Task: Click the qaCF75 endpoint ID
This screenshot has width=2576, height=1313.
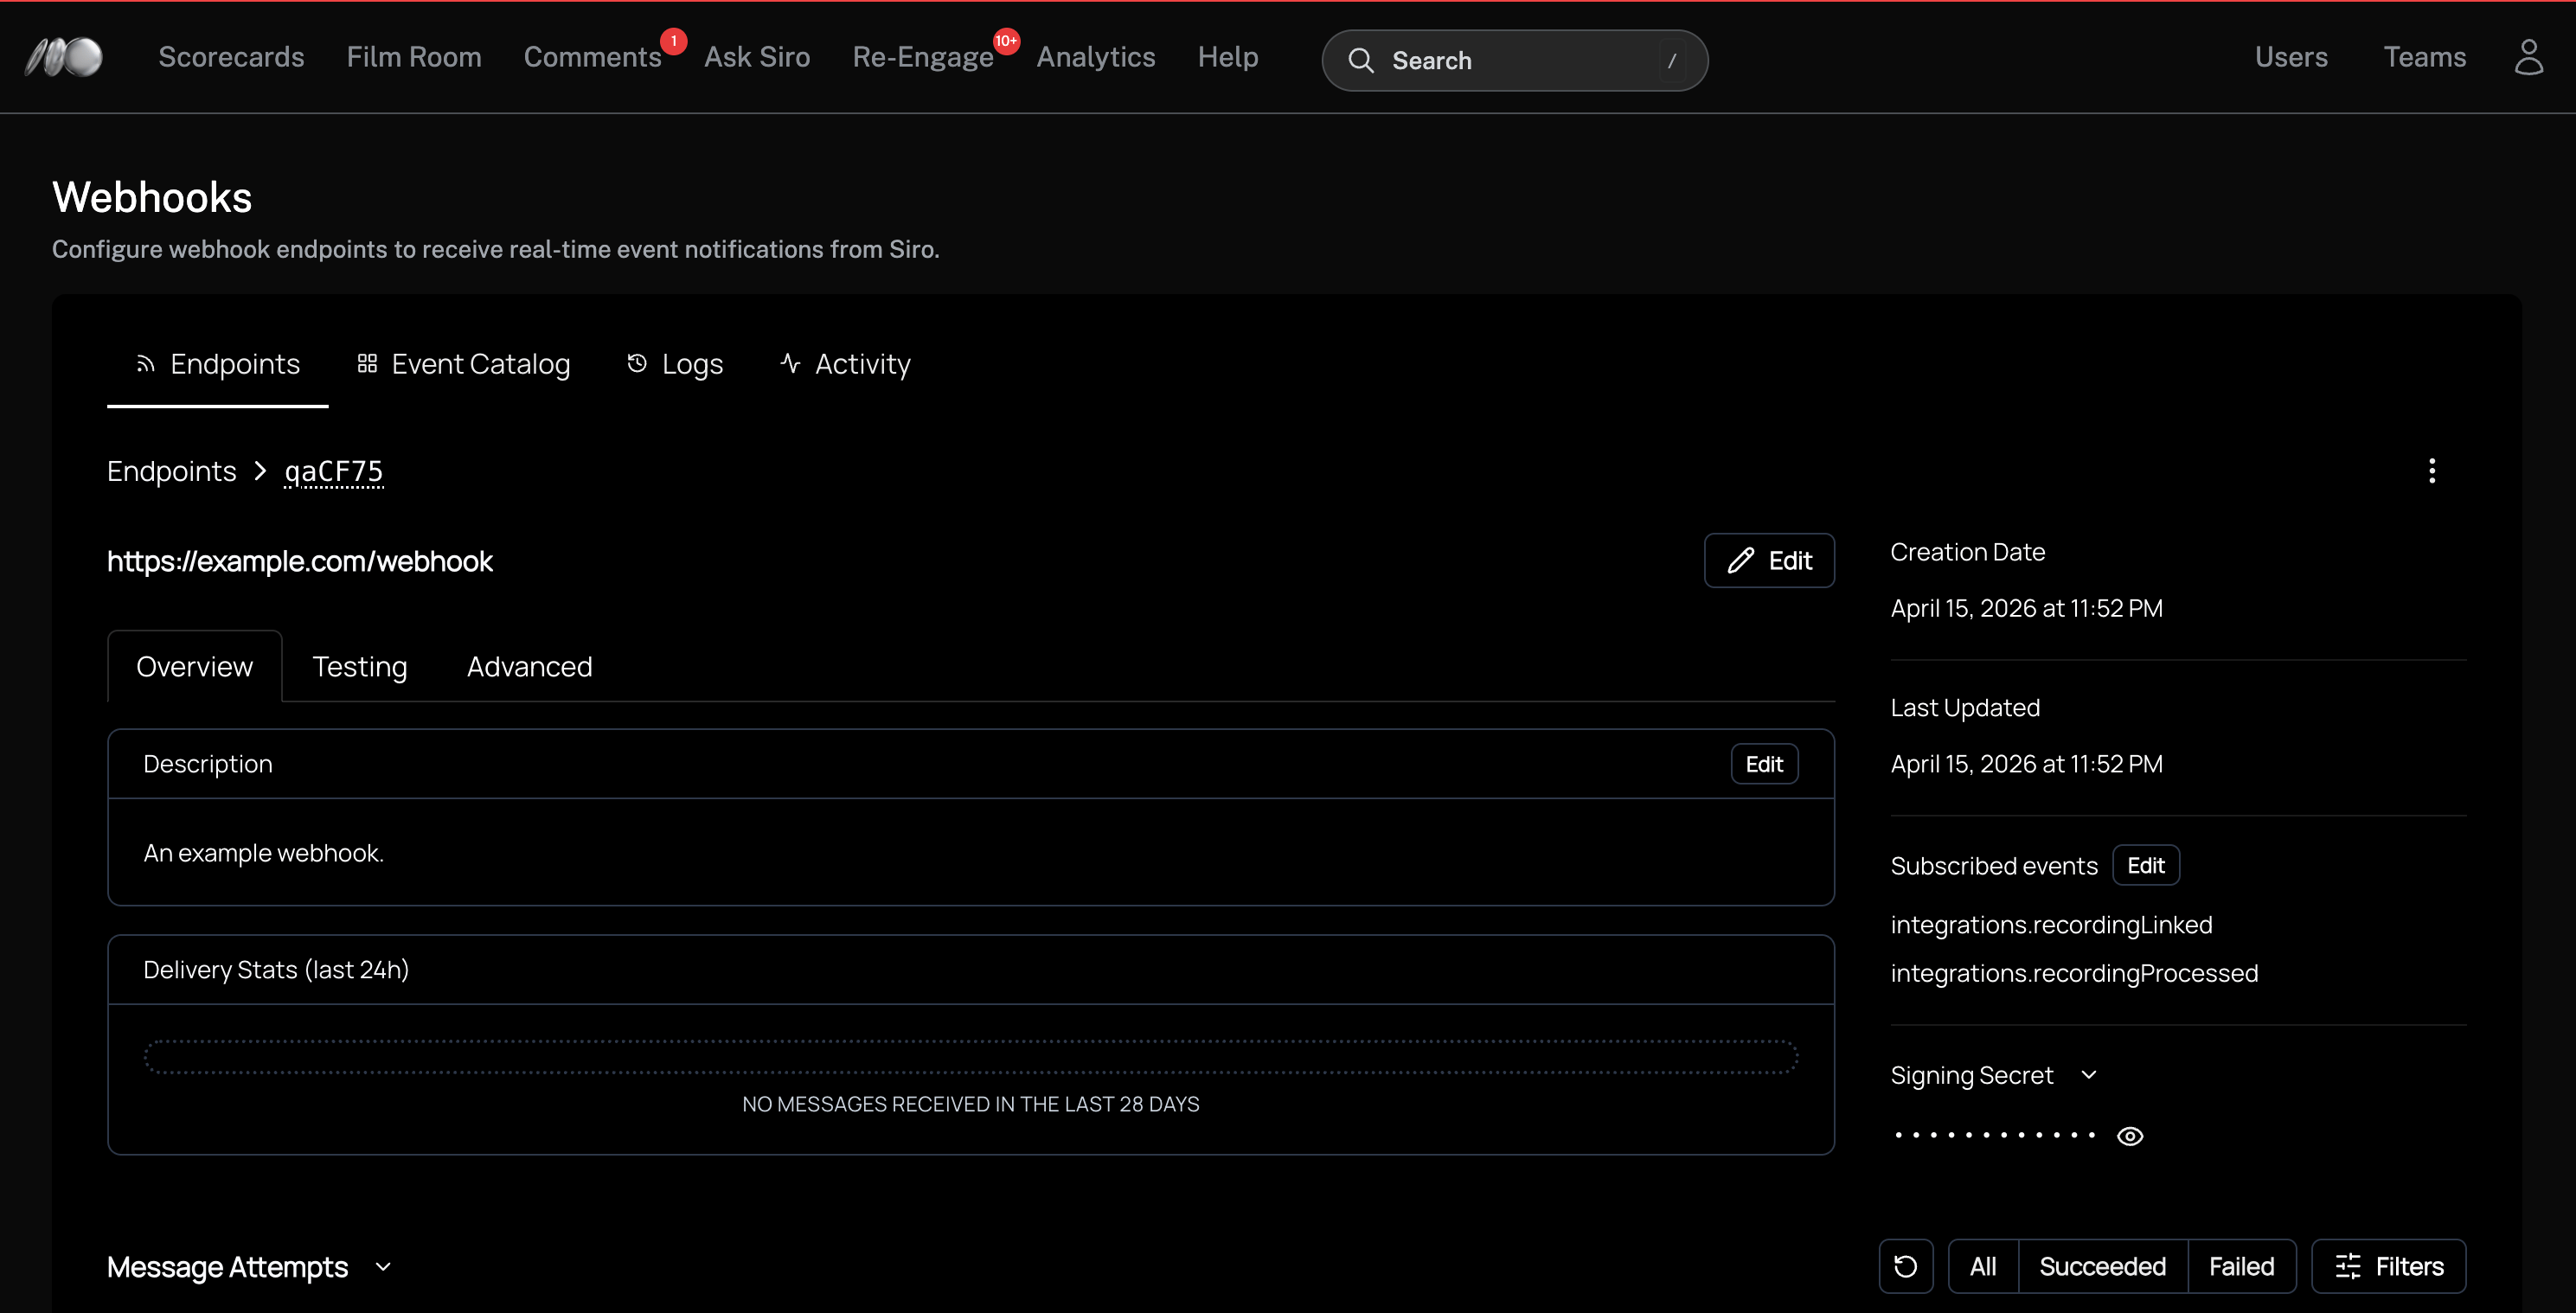Action: pyautogui.click(x=334, y=471)
